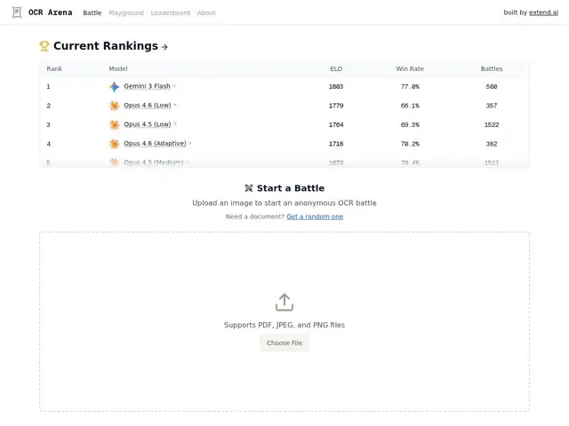Open the Opus 4.6 (Low) model link
Image resolution: width=569 pixels, height=426 pixels.
coord(148,106)
